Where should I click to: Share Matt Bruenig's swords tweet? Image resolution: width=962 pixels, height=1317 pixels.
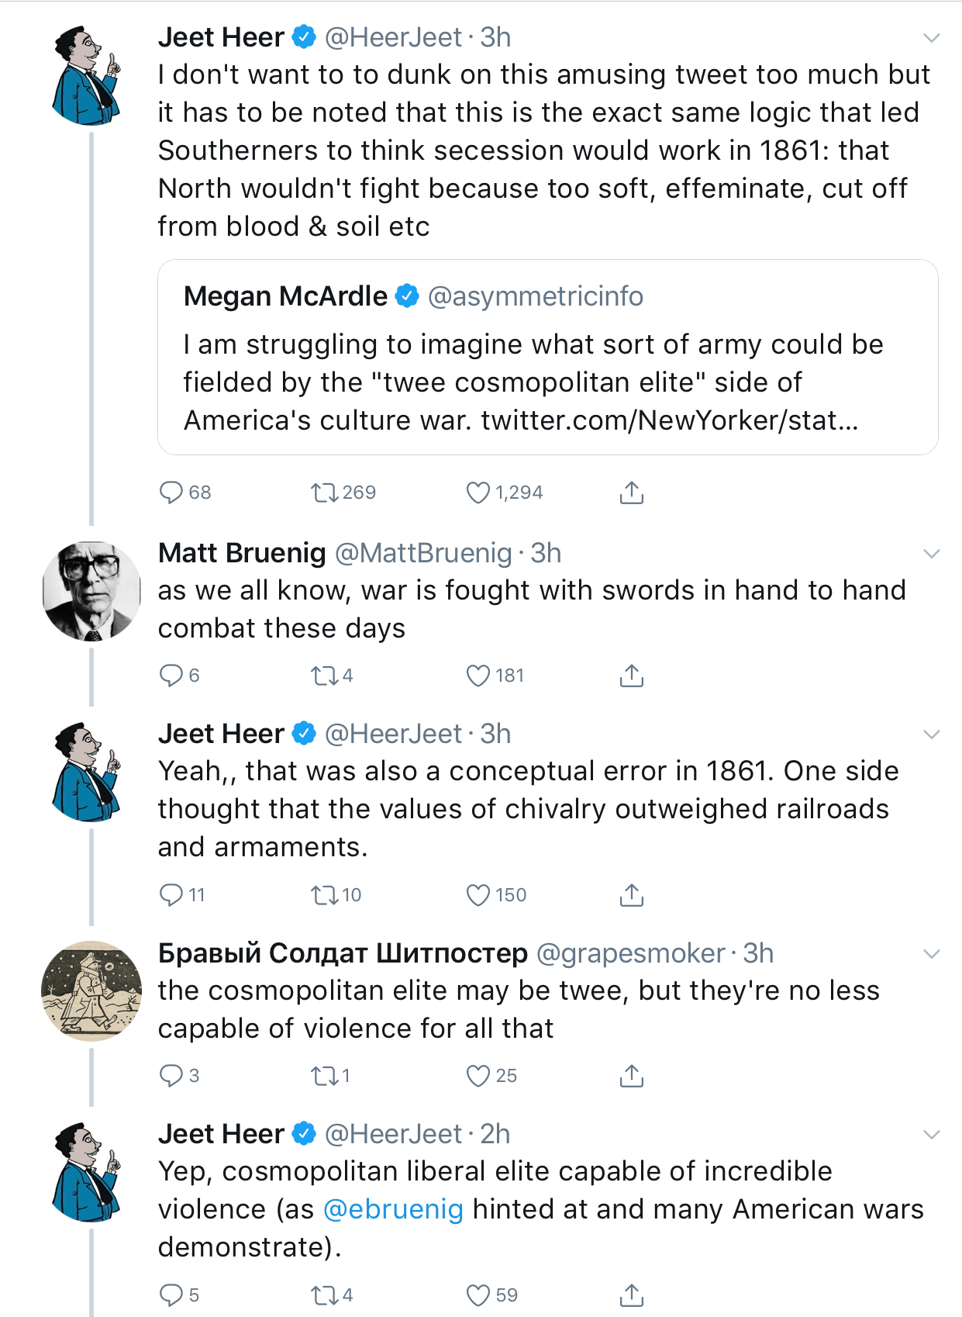pyautogui.click(x=632, y=676)
